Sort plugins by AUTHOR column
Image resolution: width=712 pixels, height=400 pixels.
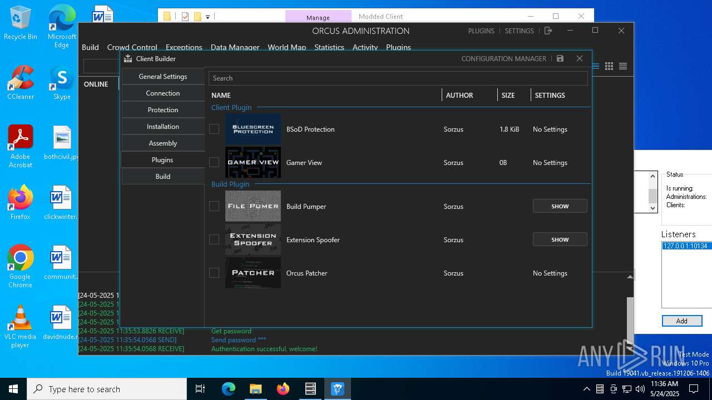(x=459, y=95)
